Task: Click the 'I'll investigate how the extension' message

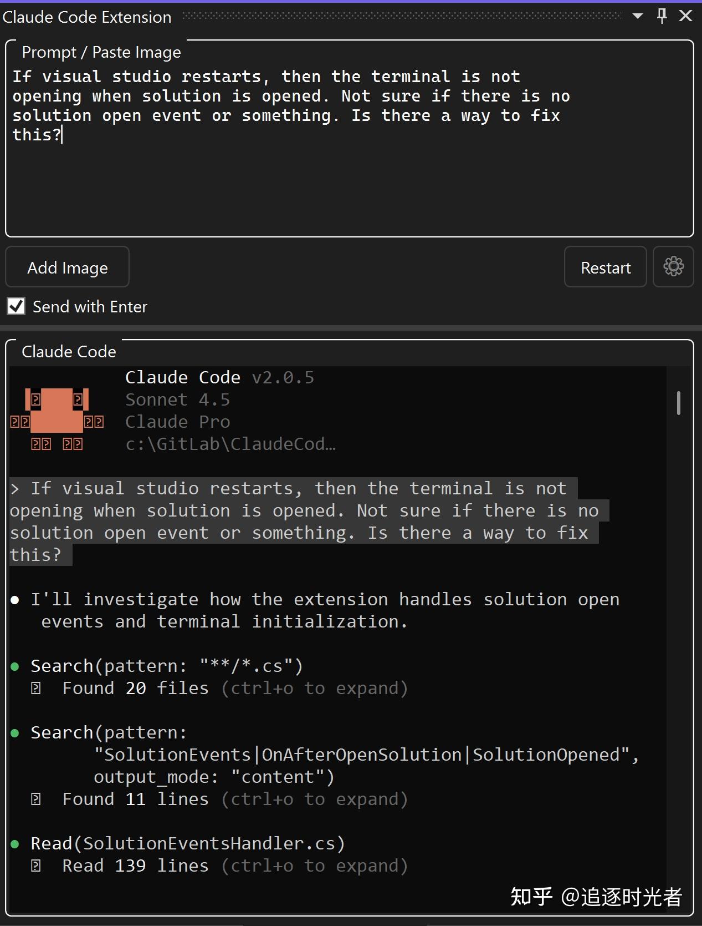Action: click(325, 610)
